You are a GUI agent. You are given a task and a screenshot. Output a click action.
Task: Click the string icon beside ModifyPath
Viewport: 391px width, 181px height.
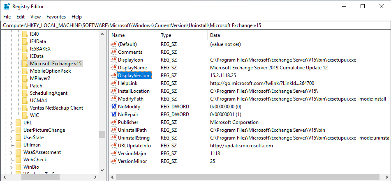[x=114, y=99]
